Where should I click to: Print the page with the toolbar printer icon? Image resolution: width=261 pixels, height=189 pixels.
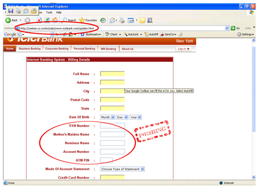point(122,20)
